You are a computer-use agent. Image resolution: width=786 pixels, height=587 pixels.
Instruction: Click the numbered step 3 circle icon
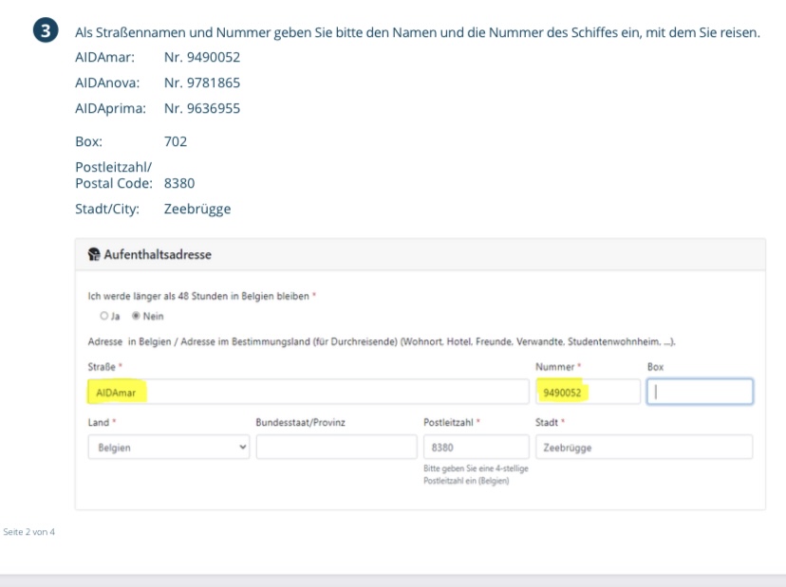[x=45, y=33]
